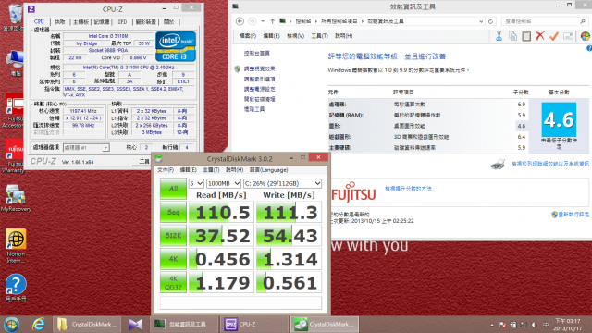Image resolution: width=592 pixels, height=333 pixels.
Task: Switch to the second CPU-Z tab (Caches)
Action: click(59, 22)
